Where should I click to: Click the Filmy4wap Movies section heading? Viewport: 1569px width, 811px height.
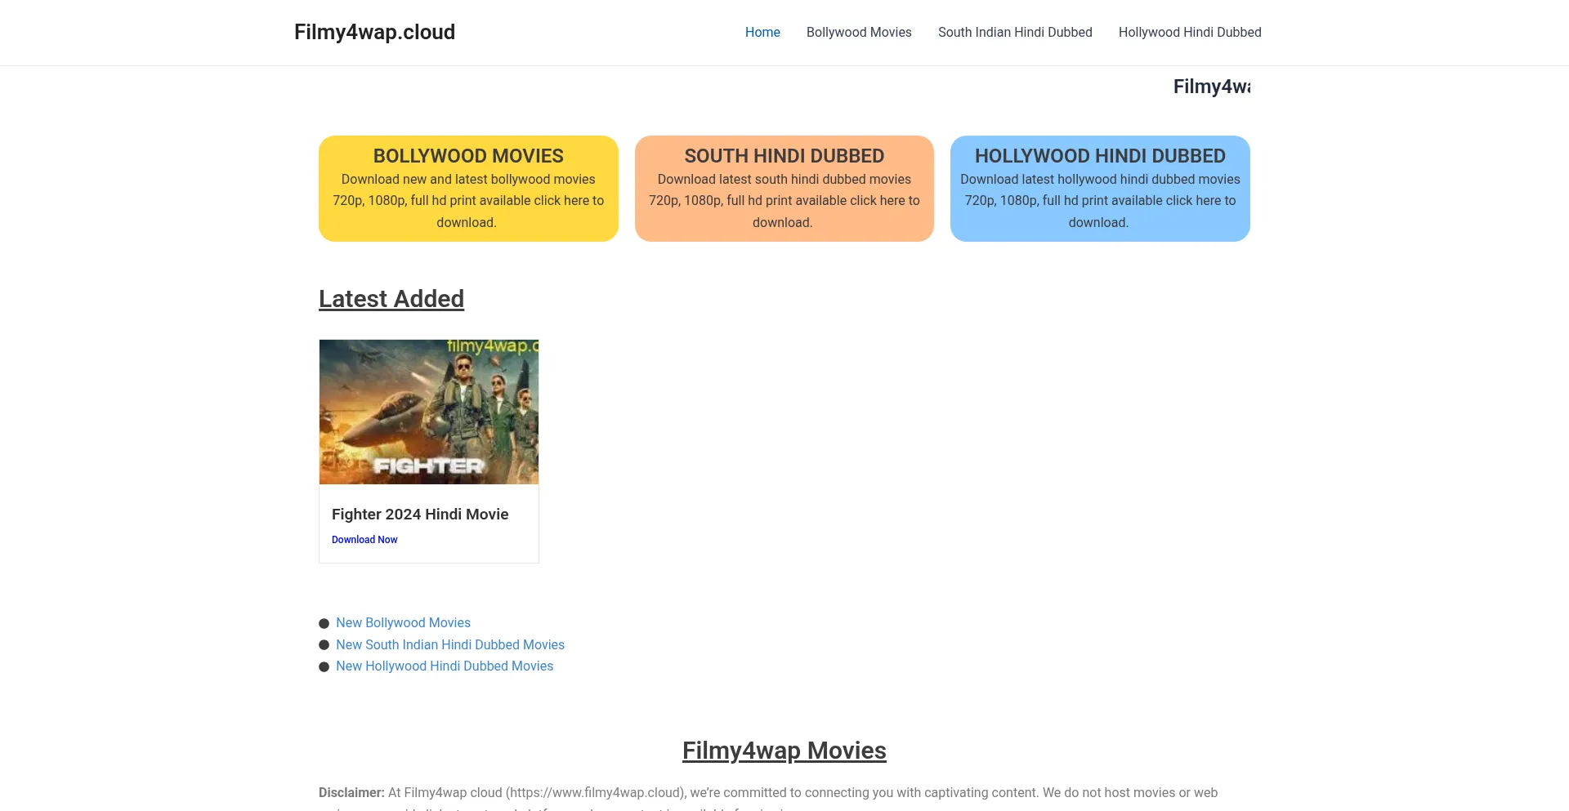[x=784, y=751]
